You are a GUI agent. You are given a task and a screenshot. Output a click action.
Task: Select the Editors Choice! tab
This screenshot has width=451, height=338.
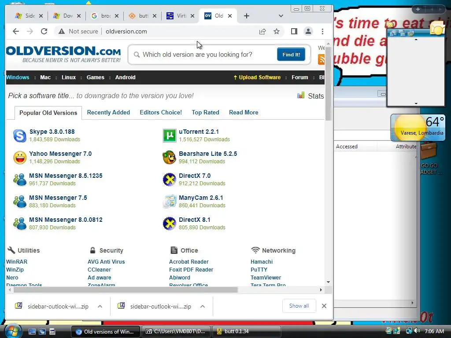pos(161,112)
